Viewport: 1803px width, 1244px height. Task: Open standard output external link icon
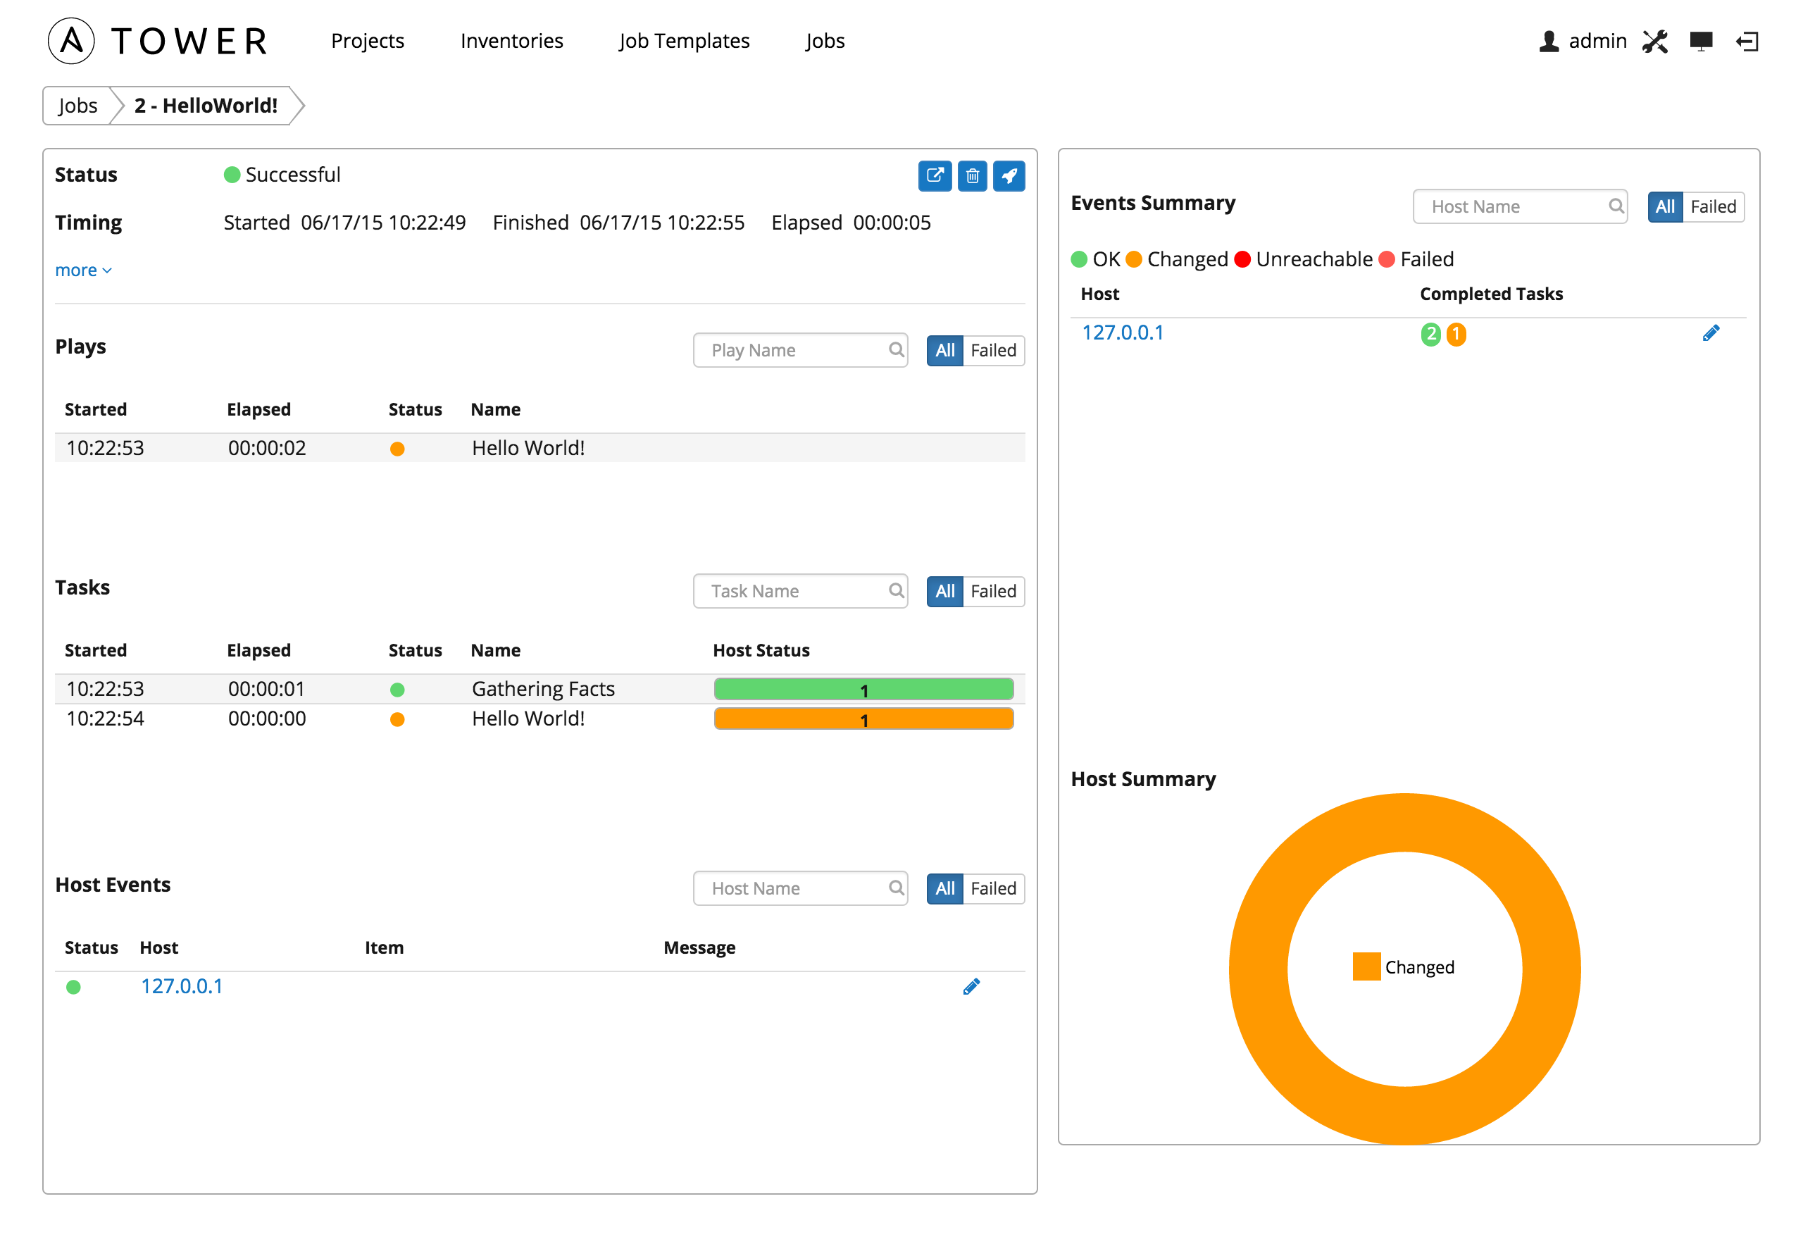(x=934, y=176)
